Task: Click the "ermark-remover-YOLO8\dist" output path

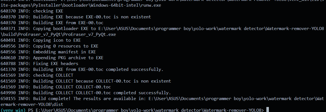Action: point(32,104)
